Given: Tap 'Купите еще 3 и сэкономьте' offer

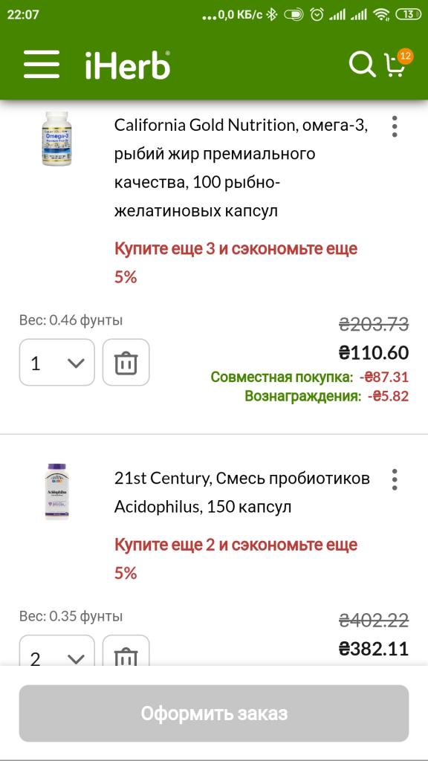Looking at the screenshot, I should click(x=236, y=262).
